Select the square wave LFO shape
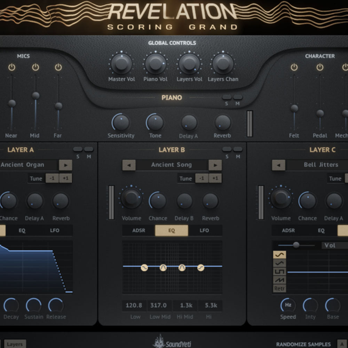348x348 pixels. (x=280, y=271)
